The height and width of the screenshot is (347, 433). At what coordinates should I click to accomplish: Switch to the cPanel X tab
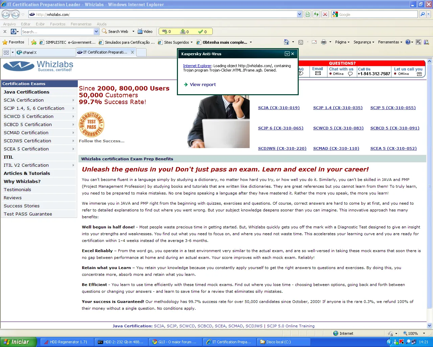click(46, 52)
